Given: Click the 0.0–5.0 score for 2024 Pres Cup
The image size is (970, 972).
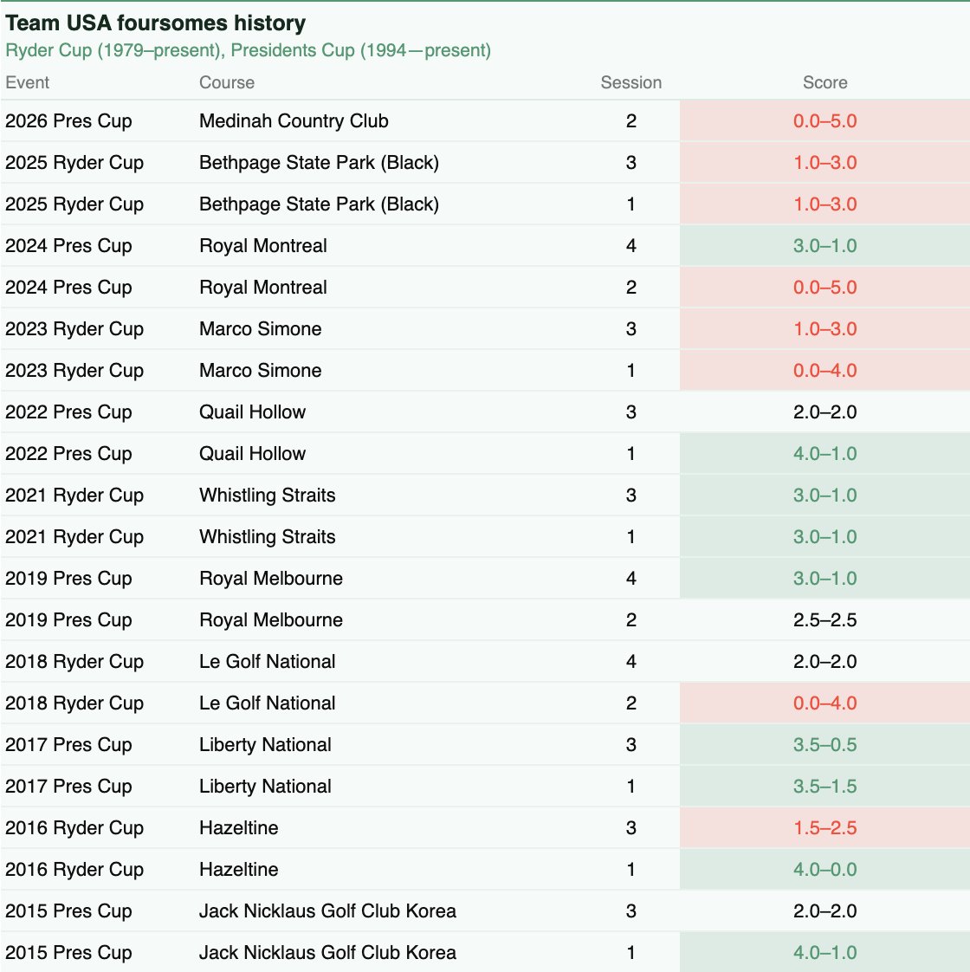Looking at the screenshot, I should [825, 287].
